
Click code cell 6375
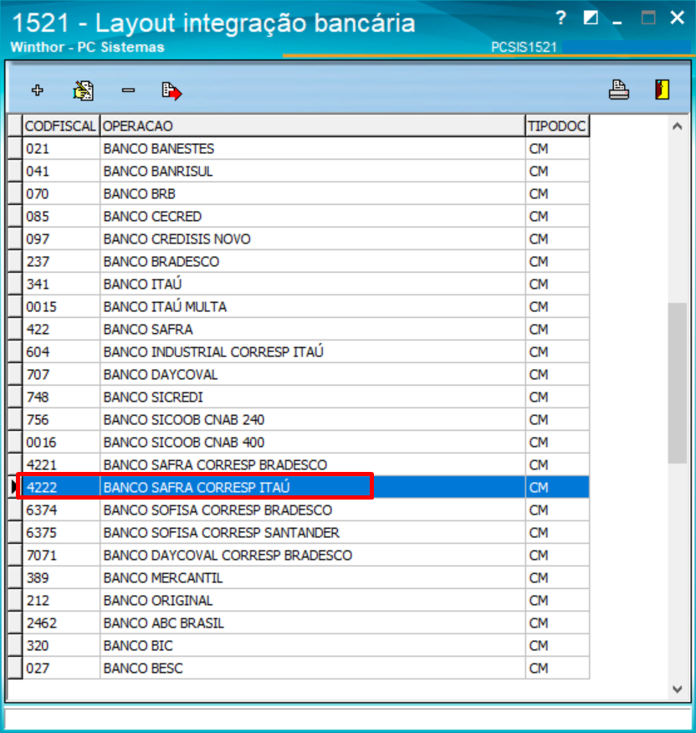(x=61, y=532)
